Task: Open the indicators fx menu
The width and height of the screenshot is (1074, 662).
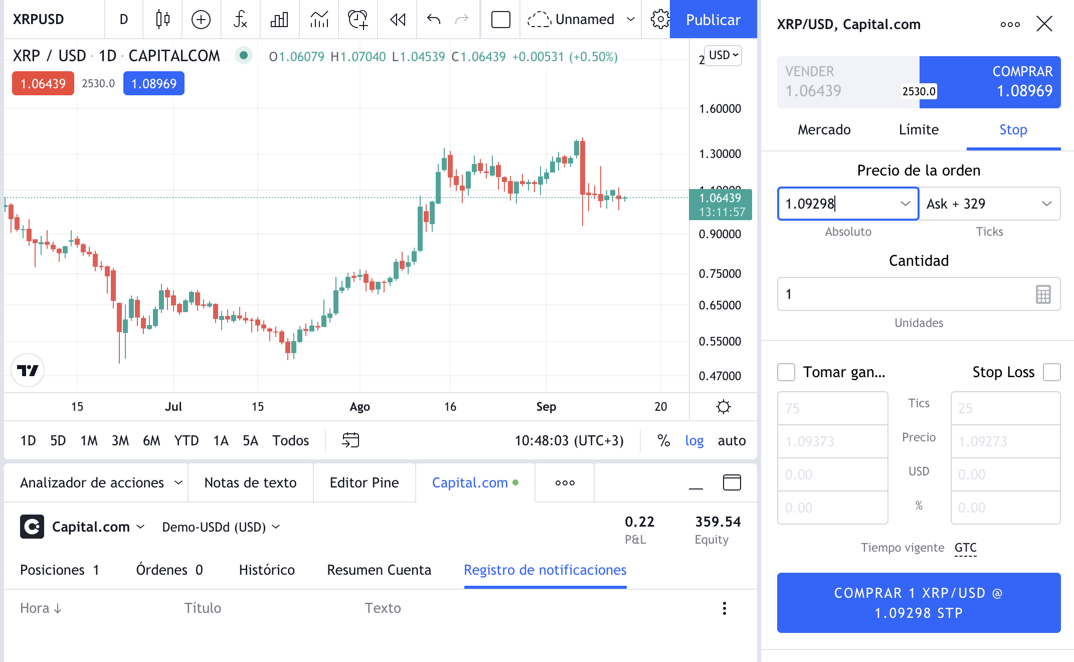Action: tap(240, 20)
